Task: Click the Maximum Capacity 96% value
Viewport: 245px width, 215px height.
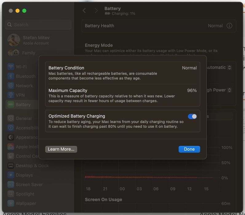Action: 192,90
